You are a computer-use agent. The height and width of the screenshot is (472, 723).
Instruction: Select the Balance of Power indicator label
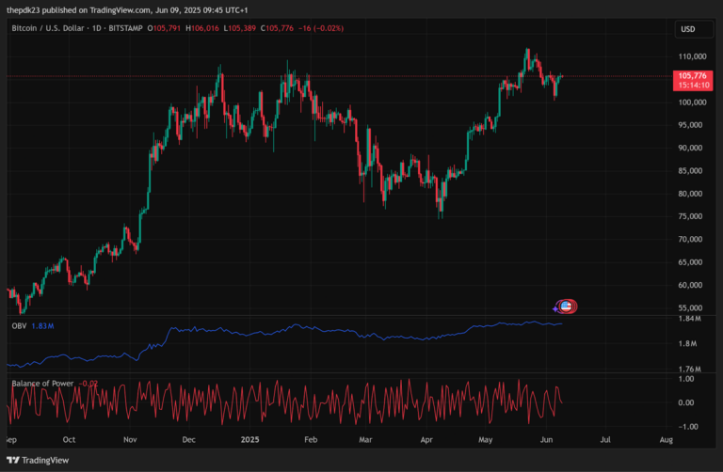(x=43, y=383)
